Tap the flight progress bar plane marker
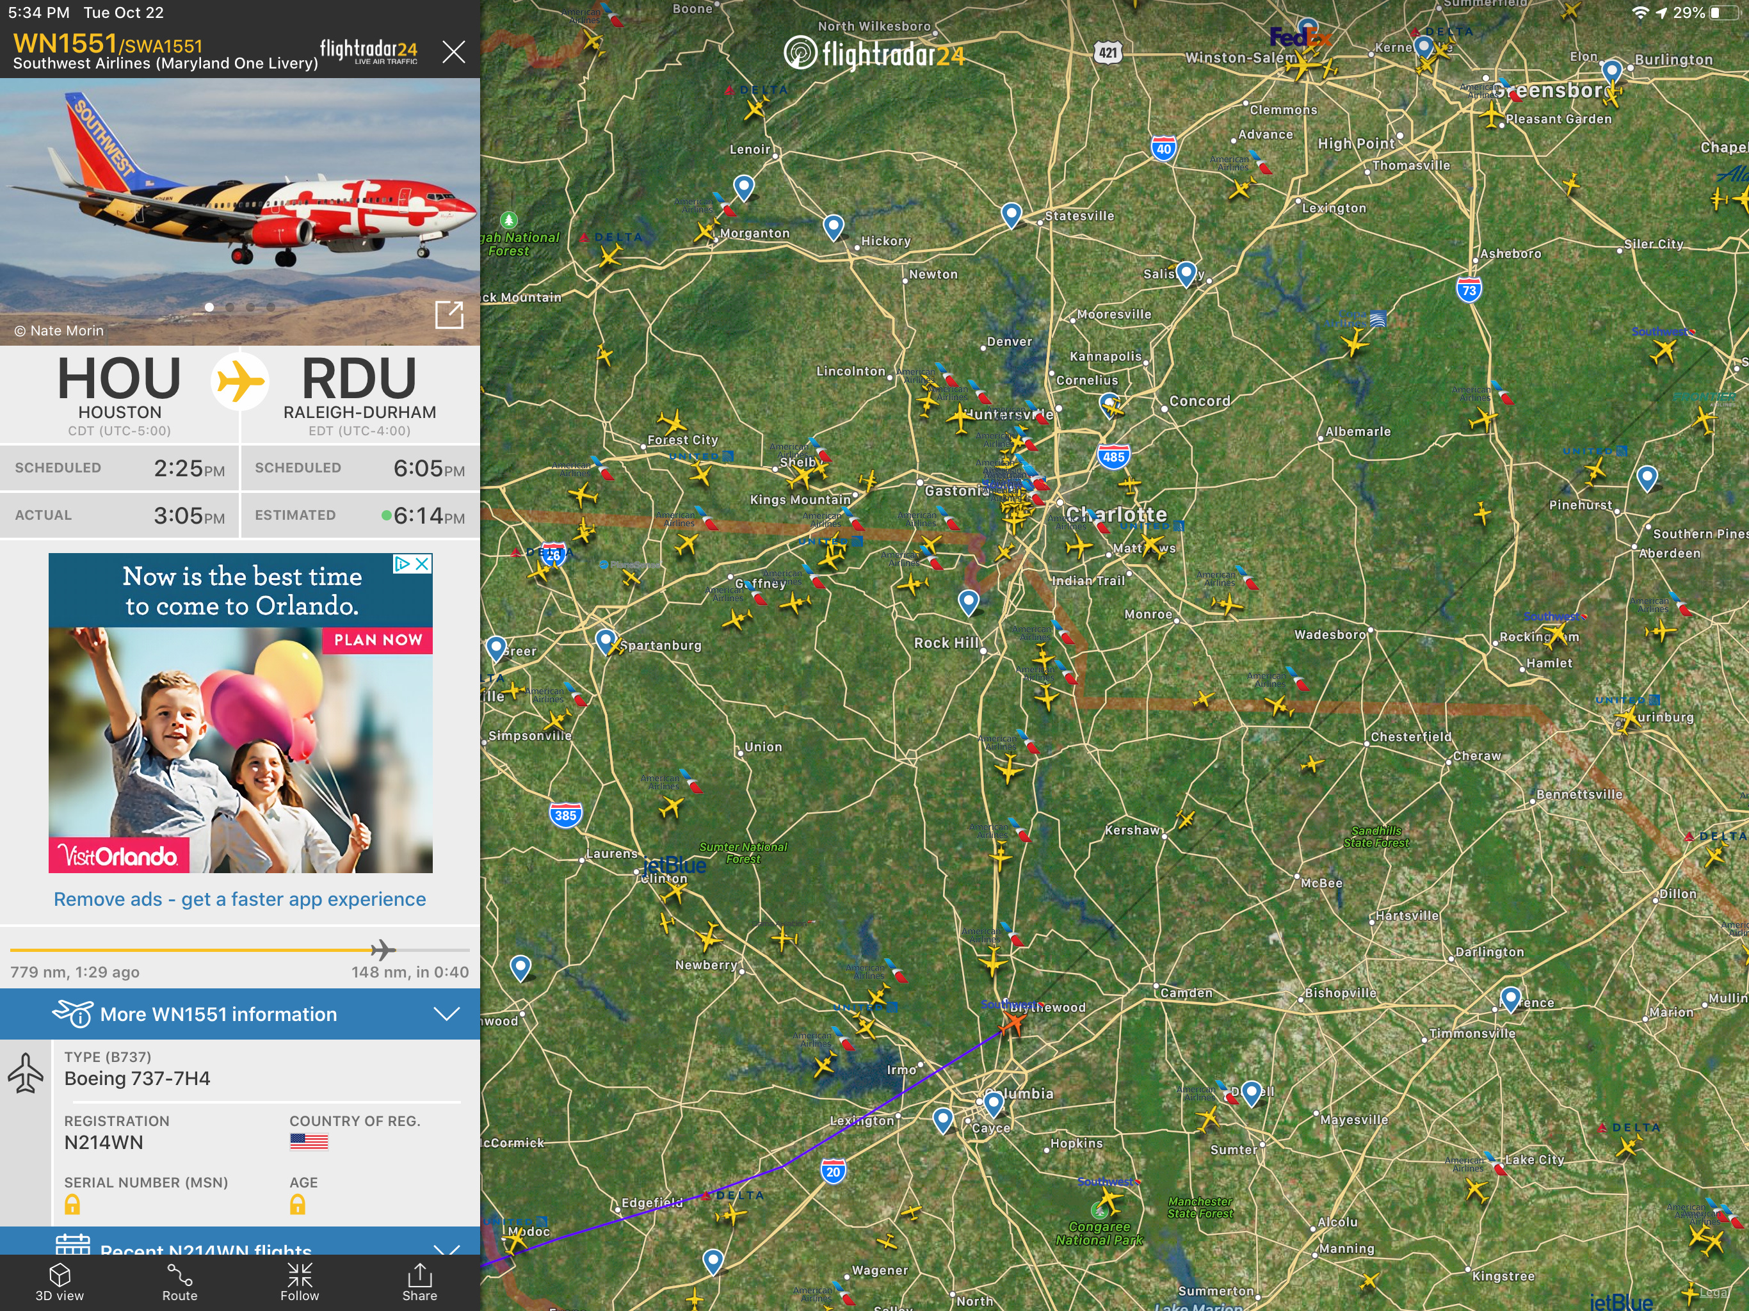The width and height of the screenshot is (1749, 1311). point(383,949)
